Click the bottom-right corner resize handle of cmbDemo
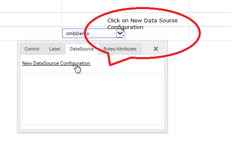The image size is (233, 151). pyautogui.click(x=124, y=37)
